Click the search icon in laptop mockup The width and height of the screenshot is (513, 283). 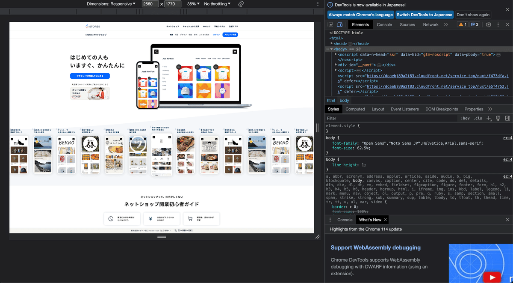coord(156,52)
